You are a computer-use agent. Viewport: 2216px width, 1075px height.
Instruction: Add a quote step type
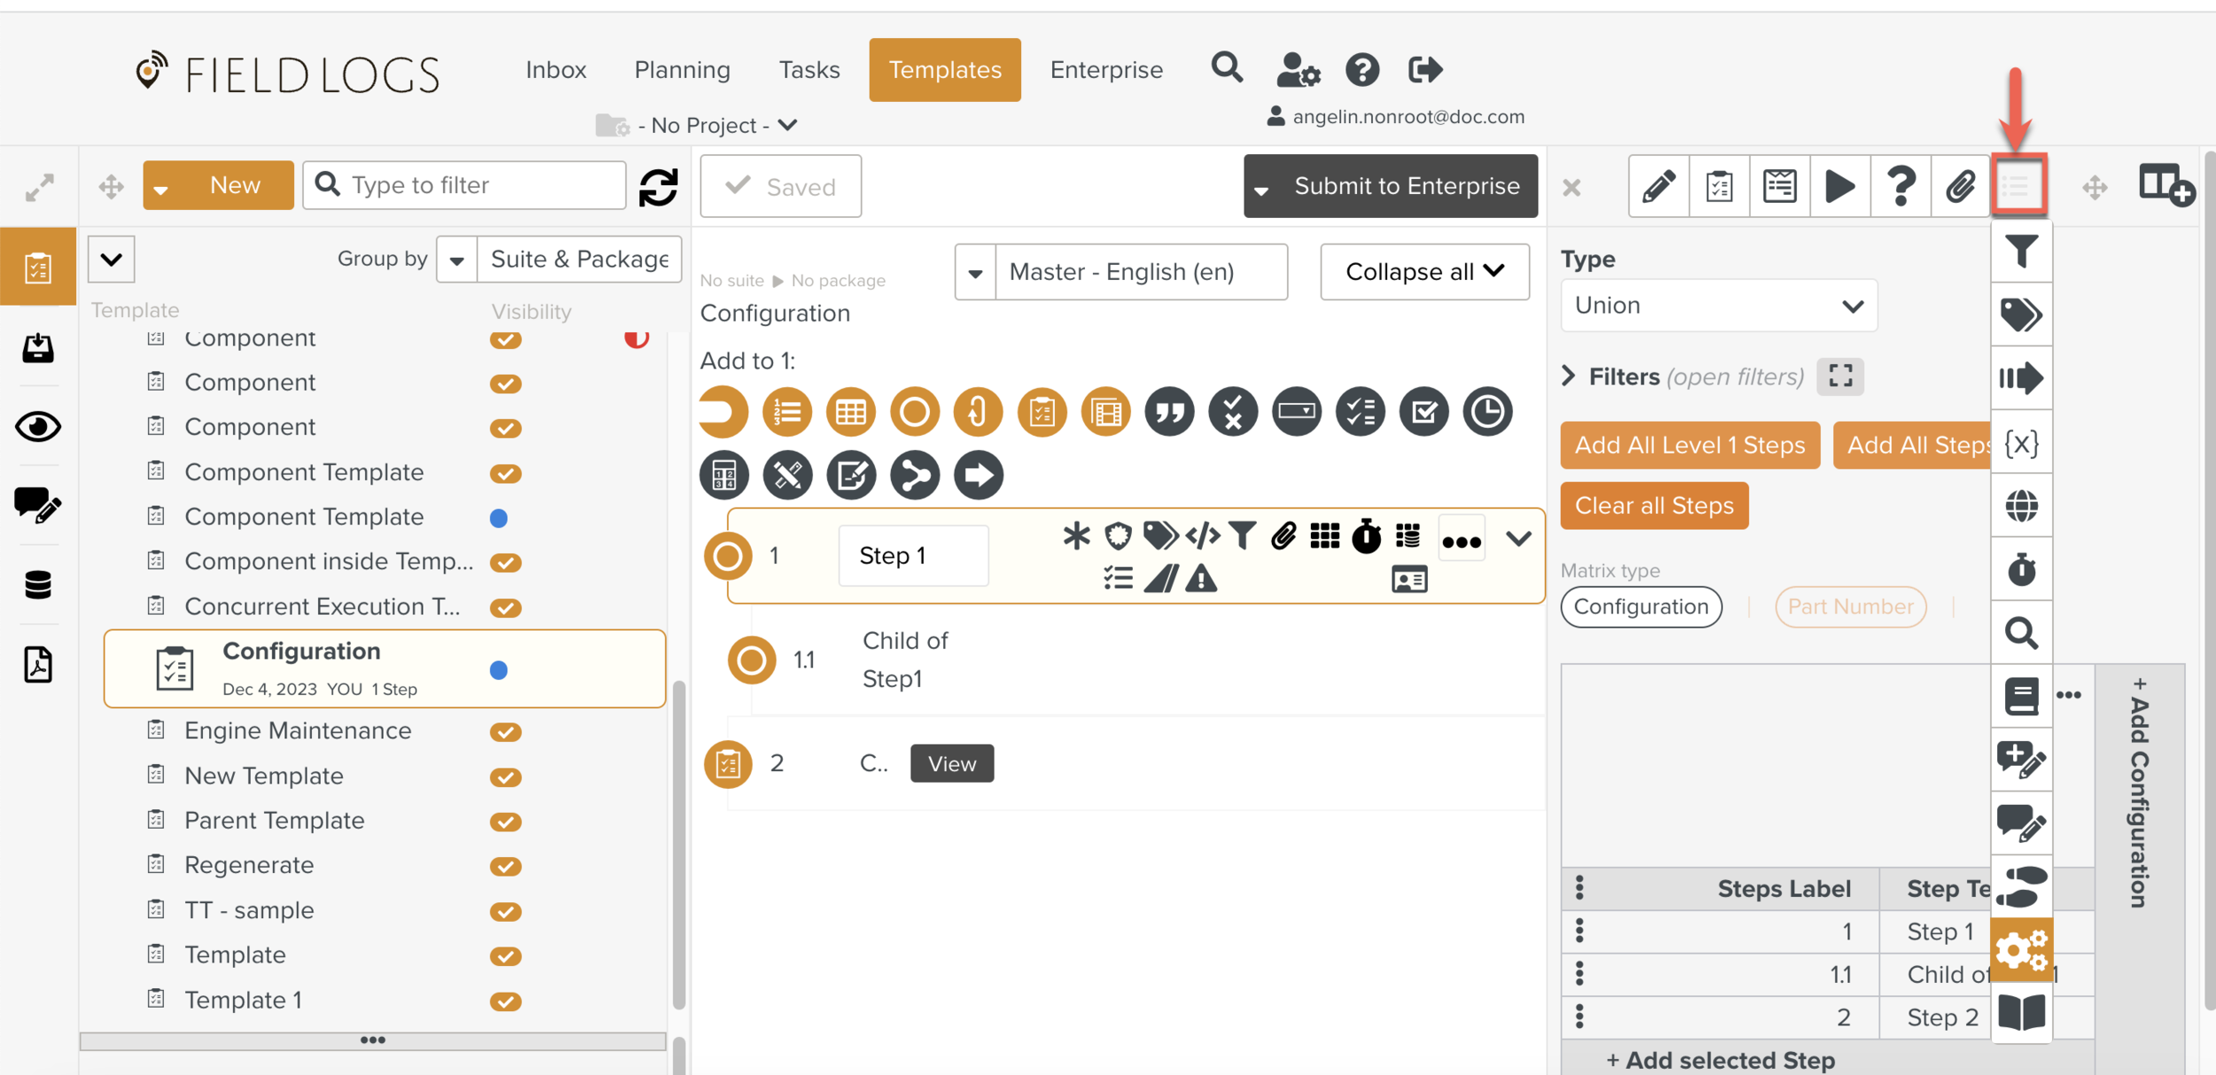tap(1169, 412)
